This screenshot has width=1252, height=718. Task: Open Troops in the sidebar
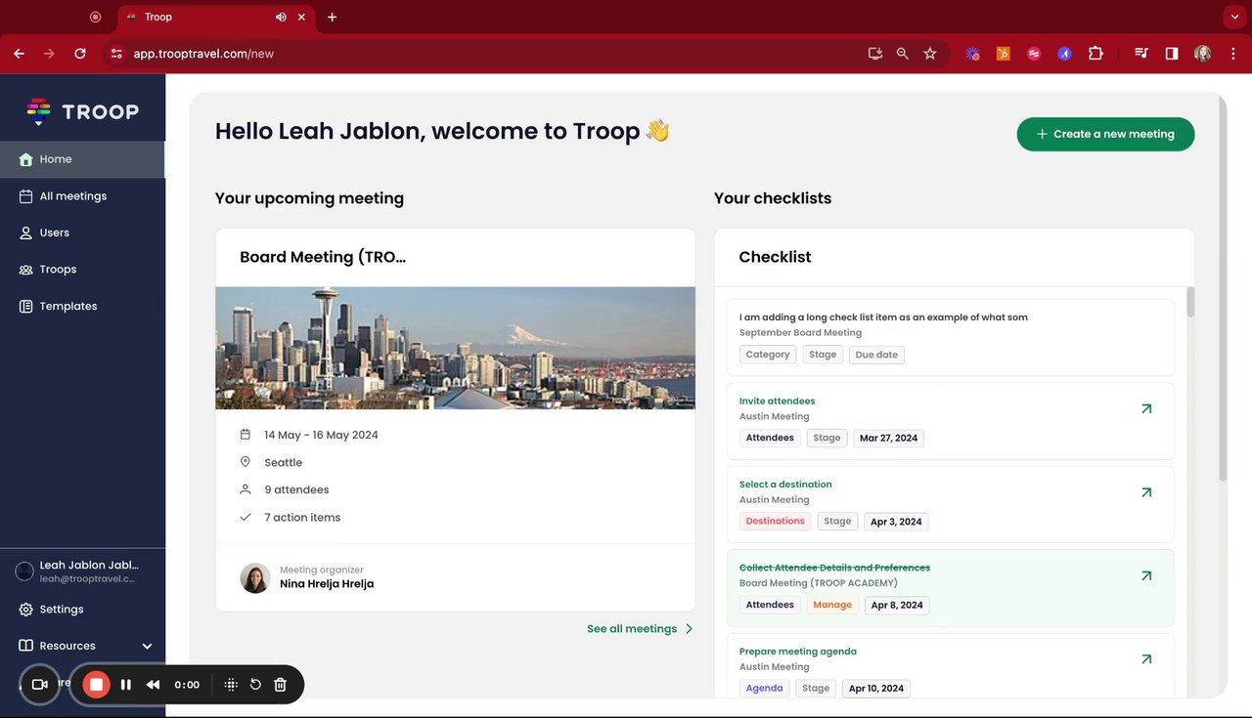82,270
